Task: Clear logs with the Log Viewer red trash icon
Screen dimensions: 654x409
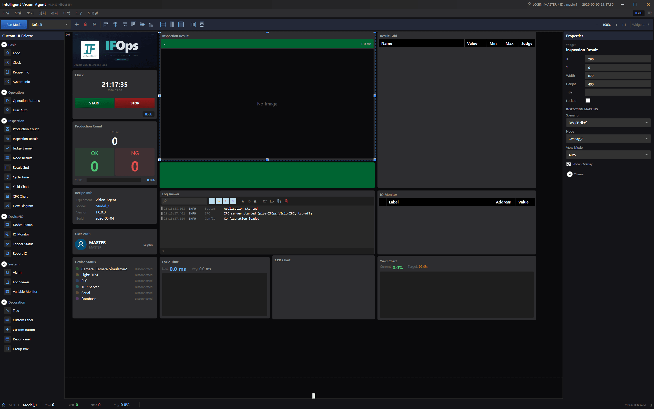Action: [x=286, y=201]
